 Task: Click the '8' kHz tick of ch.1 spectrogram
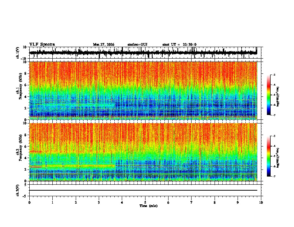pyautogui.click(x=26, y=73)
